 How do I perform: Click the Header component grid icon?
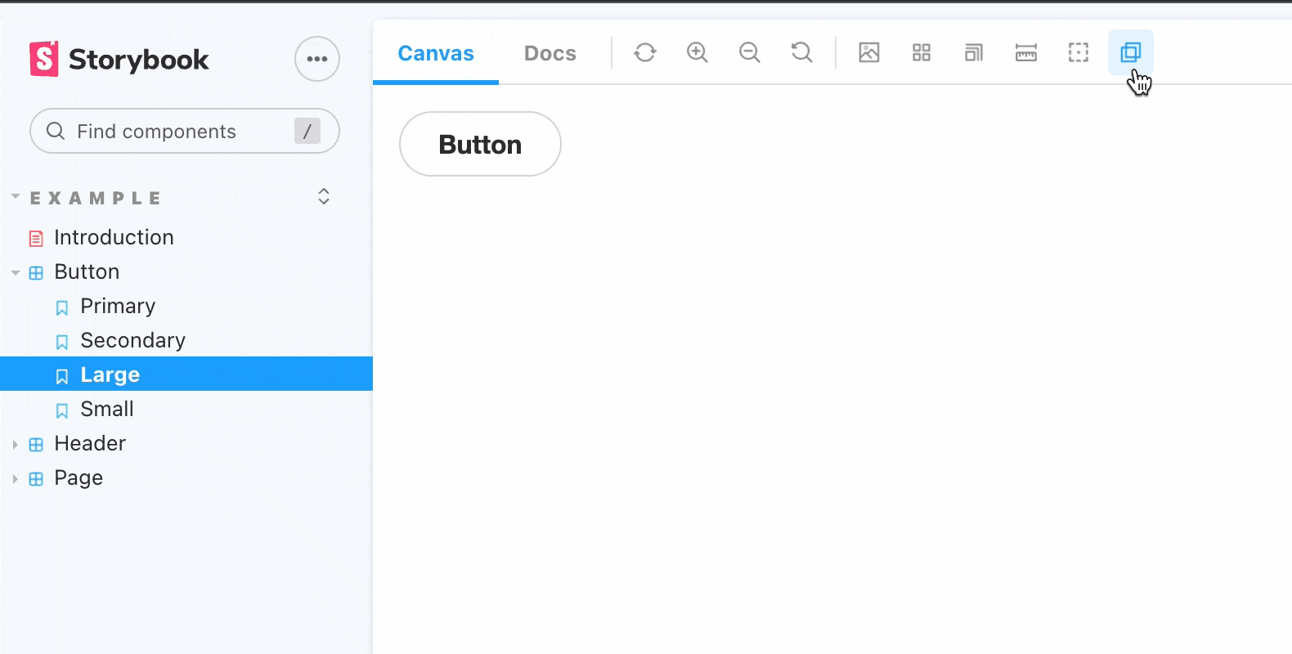click(36, 445)
